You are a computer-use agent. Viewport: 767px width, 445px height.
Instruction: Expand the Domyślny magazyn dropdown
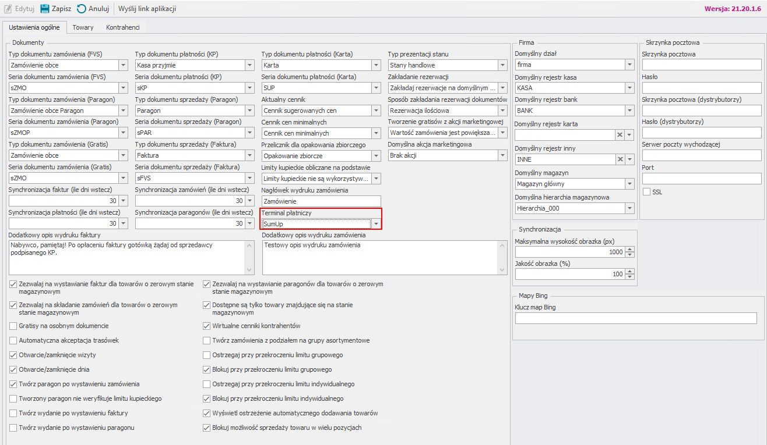coord(629,184)
